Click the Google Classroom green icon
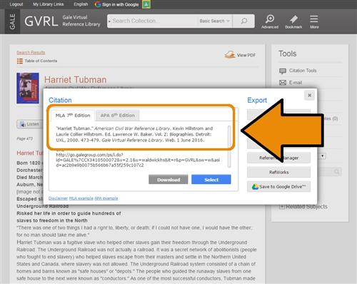Screen dimensions: 357x284 click(x=146, y=4)
